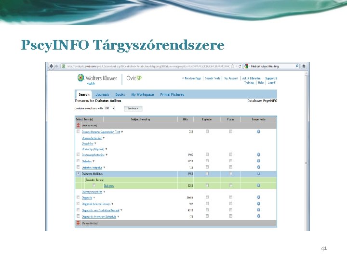Image resolution: width=347 pixels, height=260 pixels.
Task: Switch to the Search tab
Action: (x=84, y=94)
